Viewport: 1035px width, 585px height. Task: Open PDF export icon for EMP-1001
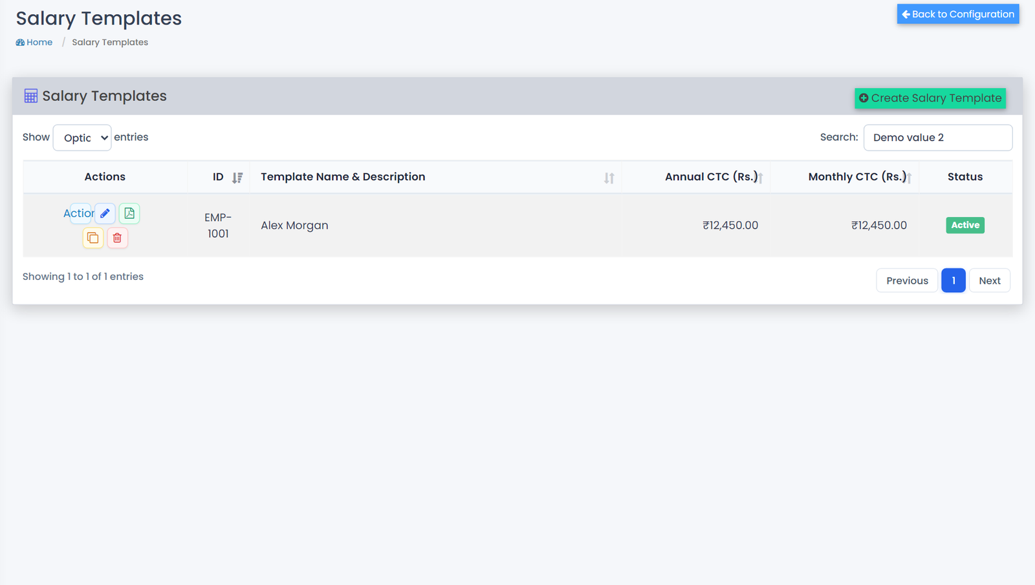pos(129,213)
